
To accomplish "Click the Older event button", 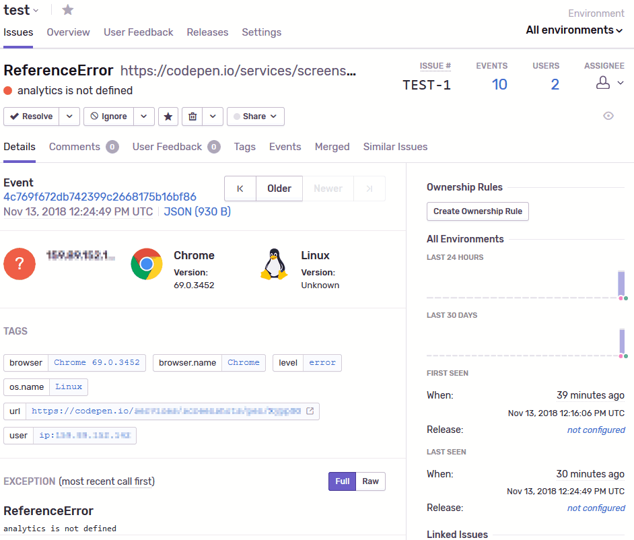I will [279, 189].
